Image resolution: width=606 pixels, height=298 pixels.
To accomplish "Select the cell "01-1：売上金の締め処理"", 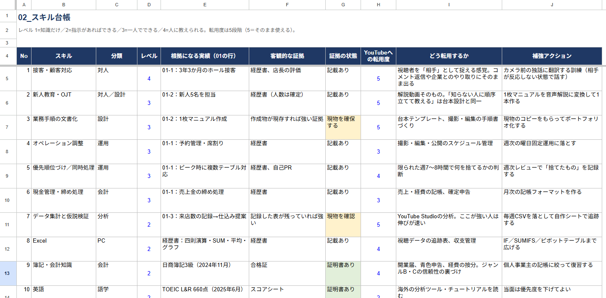I will tap(205, 200).
